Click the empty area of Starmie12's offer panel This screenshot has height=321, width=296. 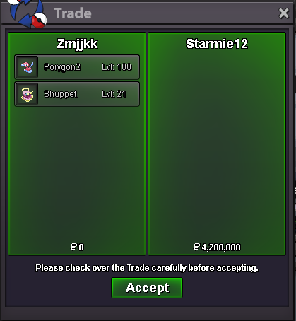217,146
